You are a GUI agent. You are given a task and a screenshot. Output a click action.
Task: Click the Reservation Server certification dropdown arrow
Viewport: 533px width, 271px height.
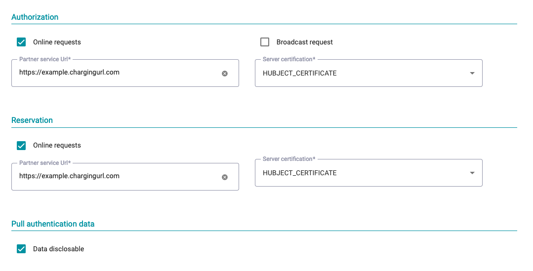[x=472, y=173]
